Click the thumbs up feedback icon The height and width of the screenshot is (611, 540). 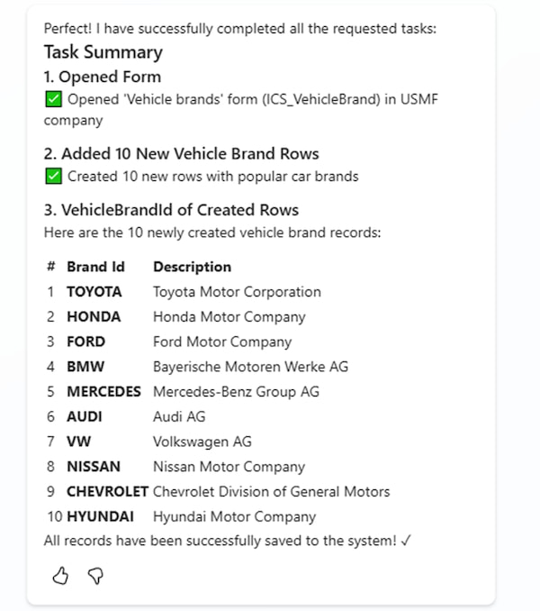[60, 576]
